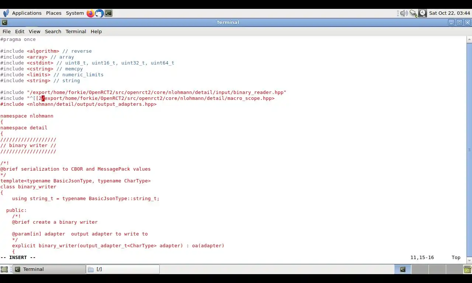Click the 'Top' scroll position indicator
Image resolution: width=472 pixels, height=283 pixels.
(456, 258)
